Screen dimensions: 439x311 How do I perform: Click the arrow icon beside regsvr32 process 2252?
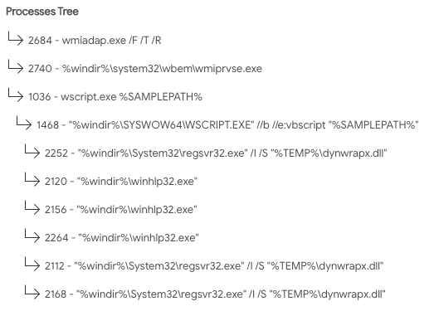tap(32, 151)
